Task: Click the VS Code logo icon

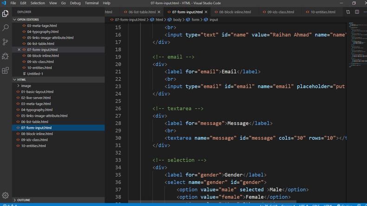Action: click(4, 3)
